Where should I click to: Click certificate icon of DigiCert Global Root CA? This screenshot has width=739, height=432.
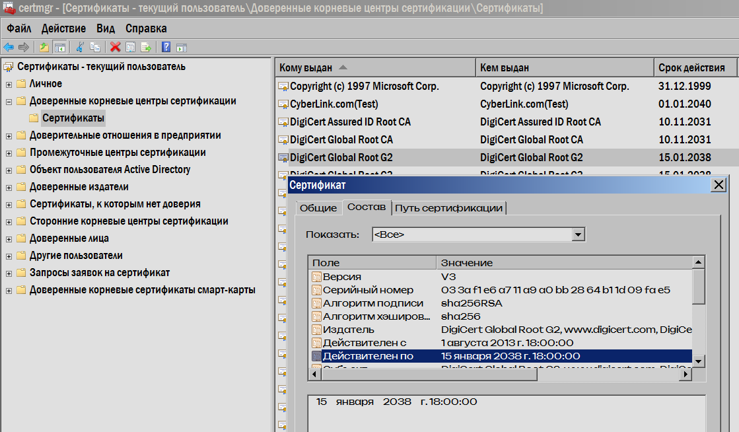coord(283,140)
